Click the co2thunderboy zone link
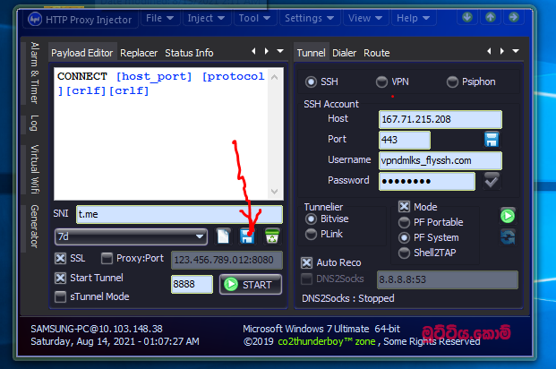This screenshot has width=556, height=369. coord(326,341)
